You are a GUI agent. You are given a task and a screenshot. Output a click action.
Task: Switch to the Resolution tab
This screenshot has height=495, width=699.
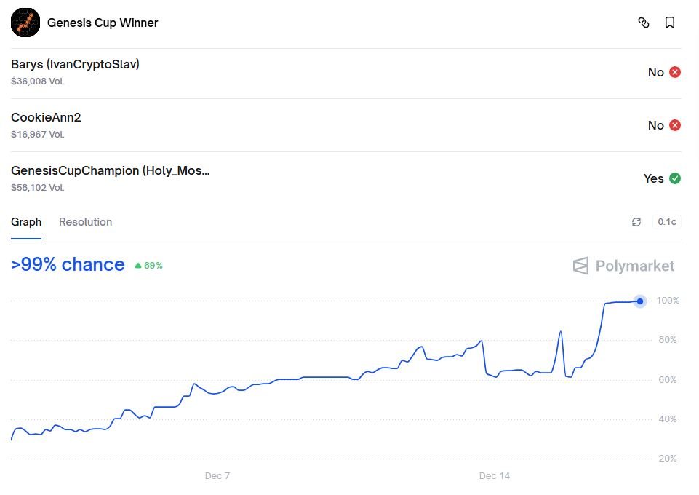(85, 222)
